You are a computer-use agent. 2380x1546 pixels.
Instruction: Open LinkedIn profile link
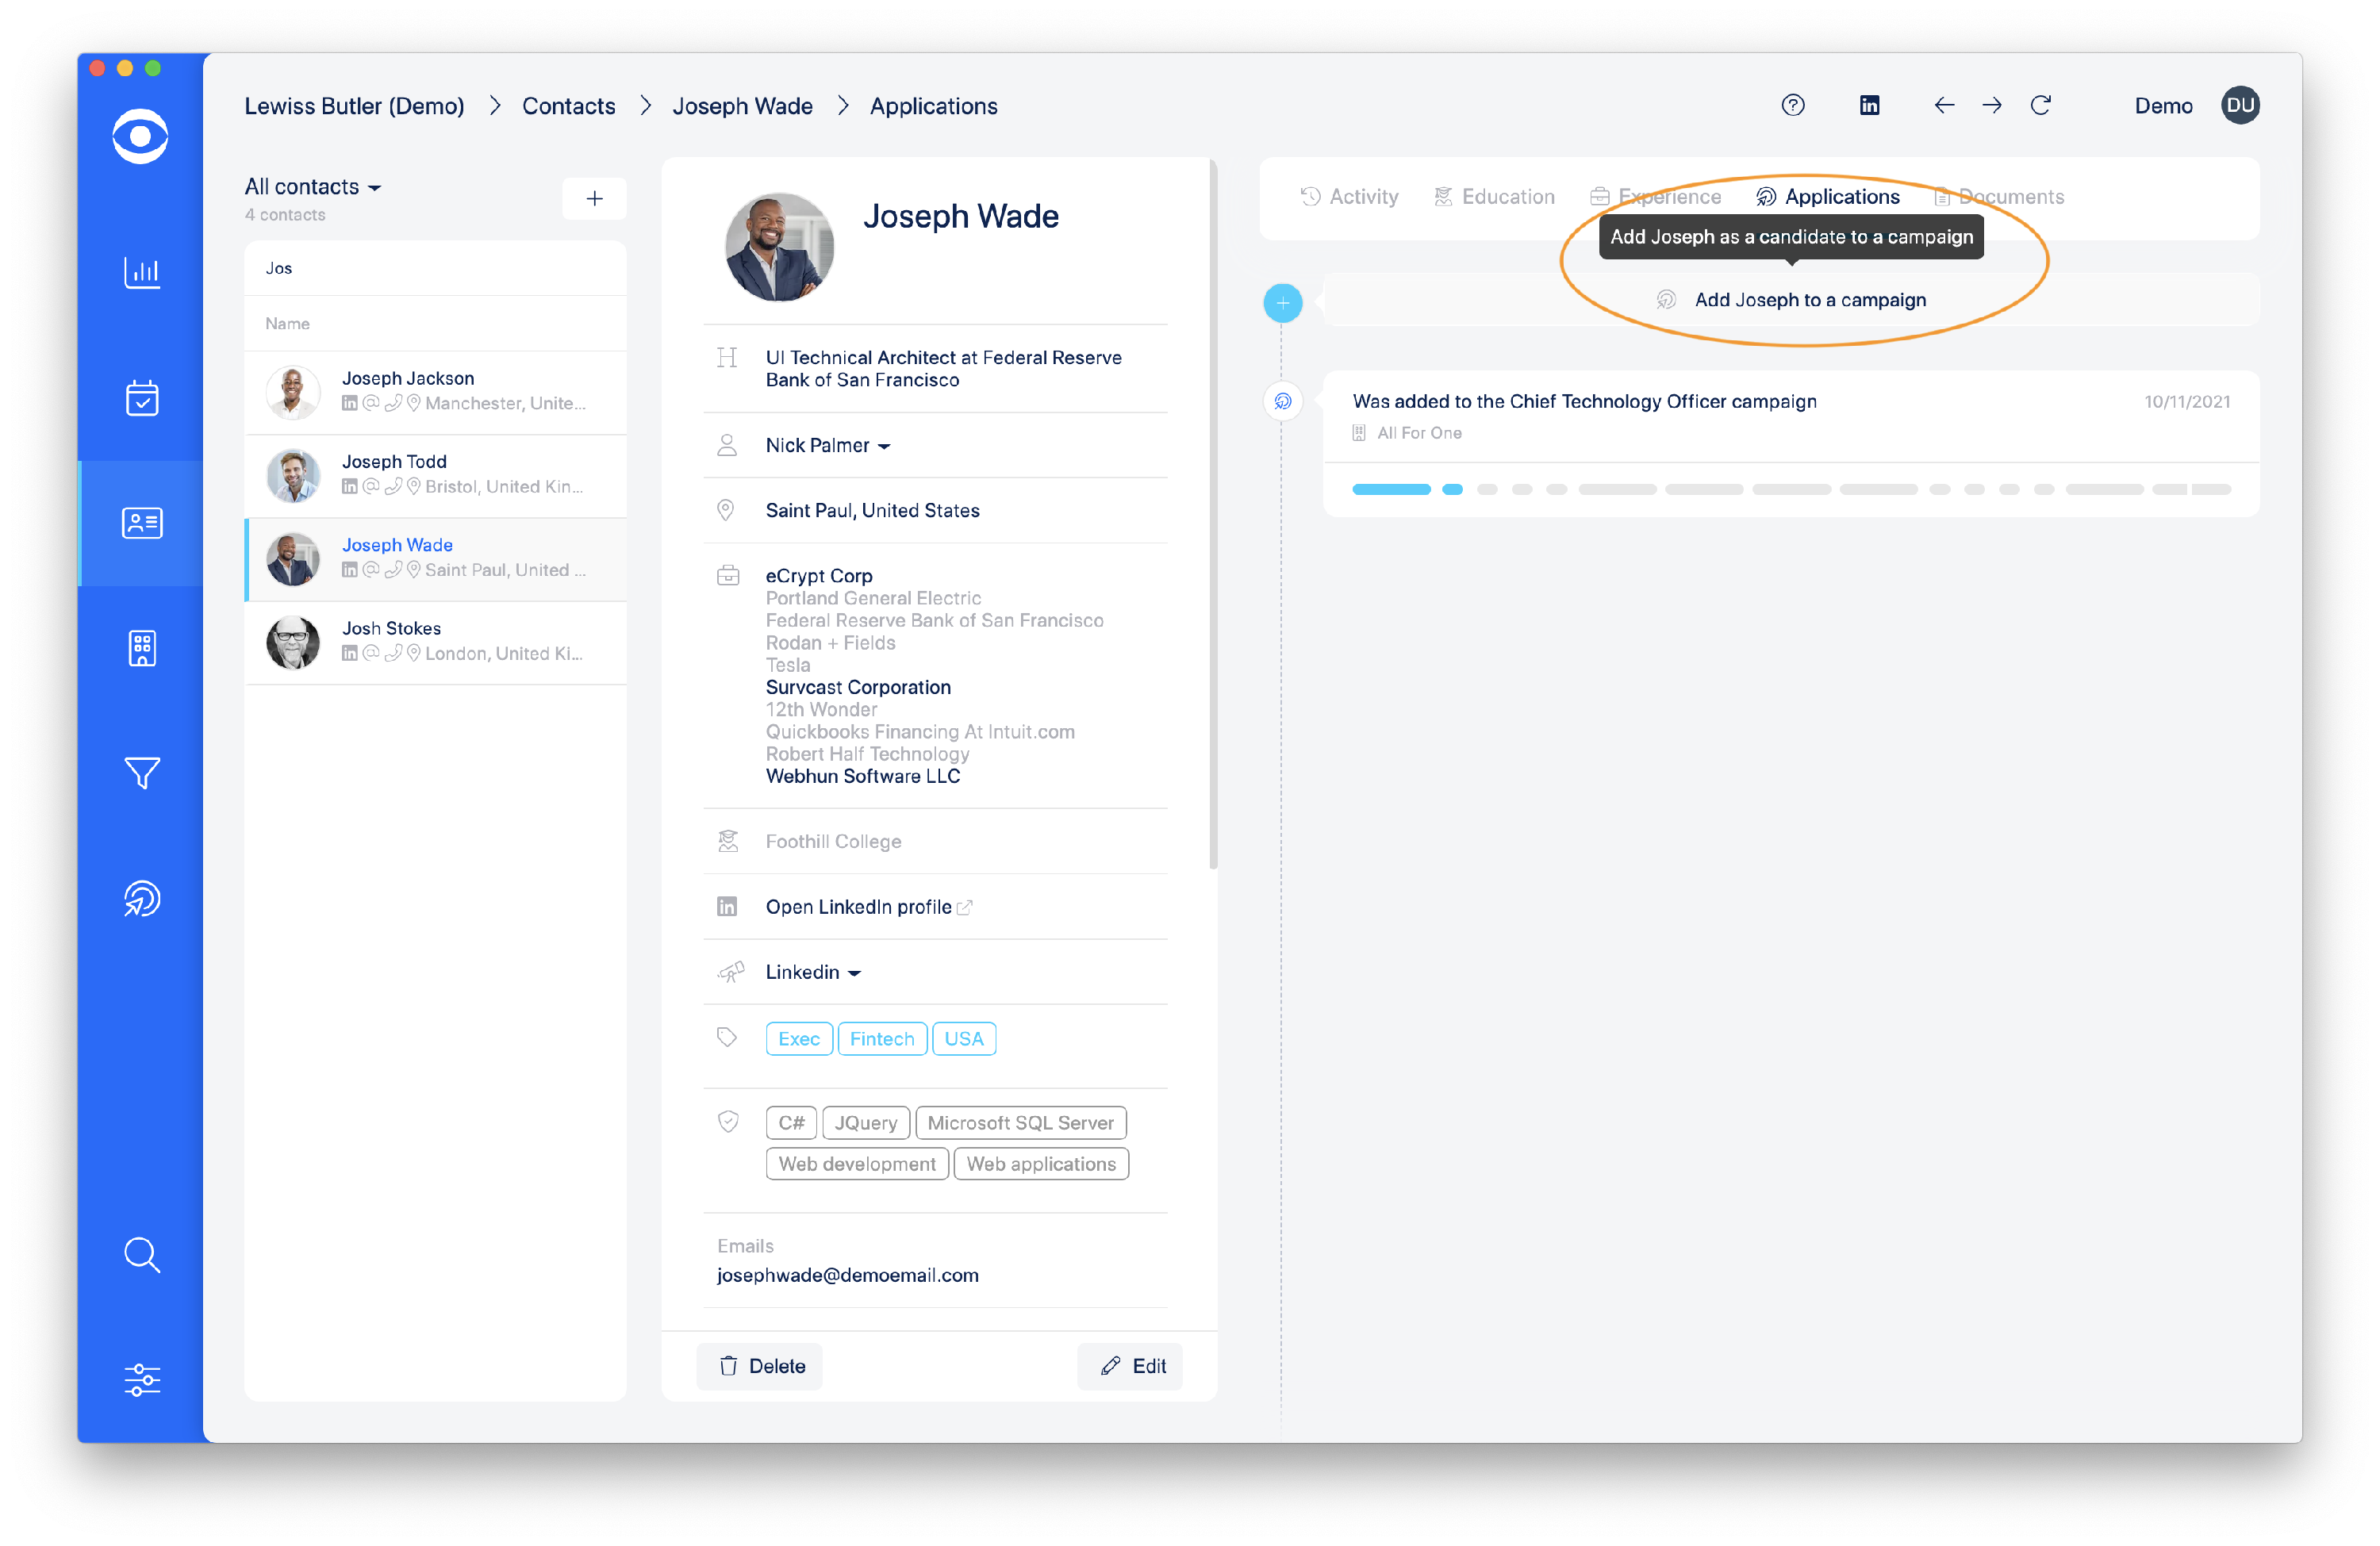[x=858, y=907]
